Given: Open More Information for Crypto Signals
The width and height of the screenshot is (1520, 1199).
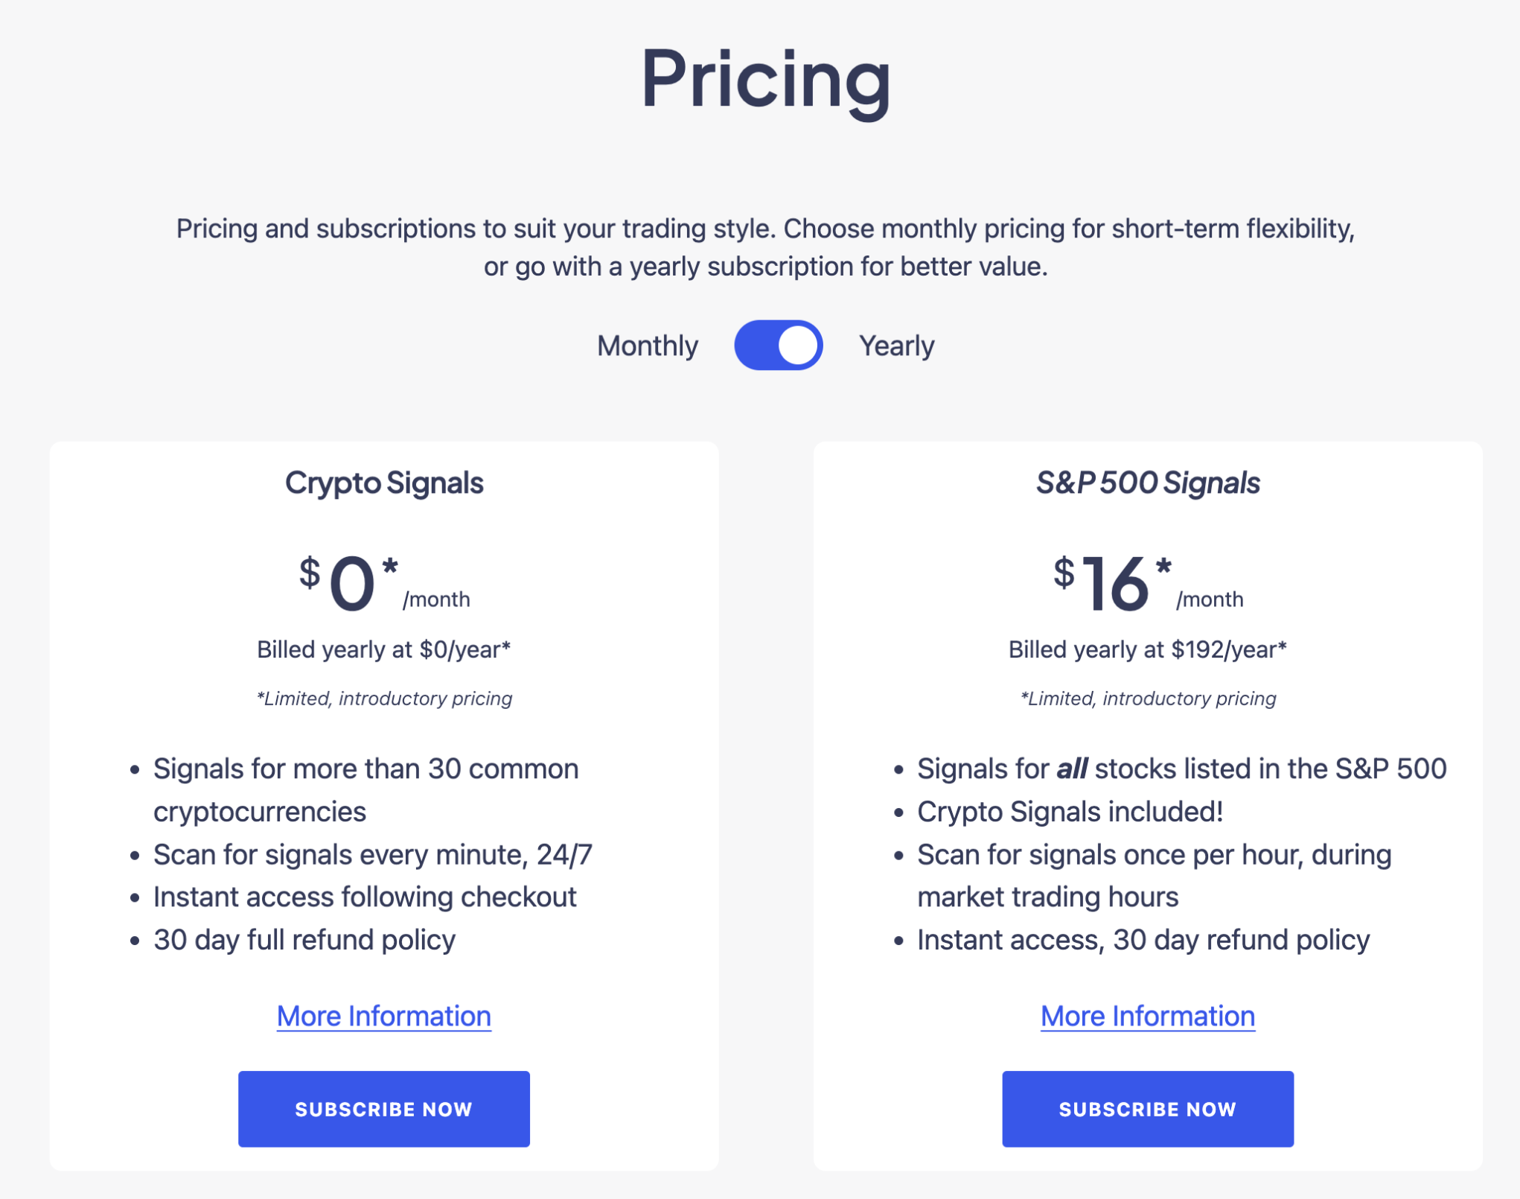Looking at the screenshot, I should (383, 1016).
